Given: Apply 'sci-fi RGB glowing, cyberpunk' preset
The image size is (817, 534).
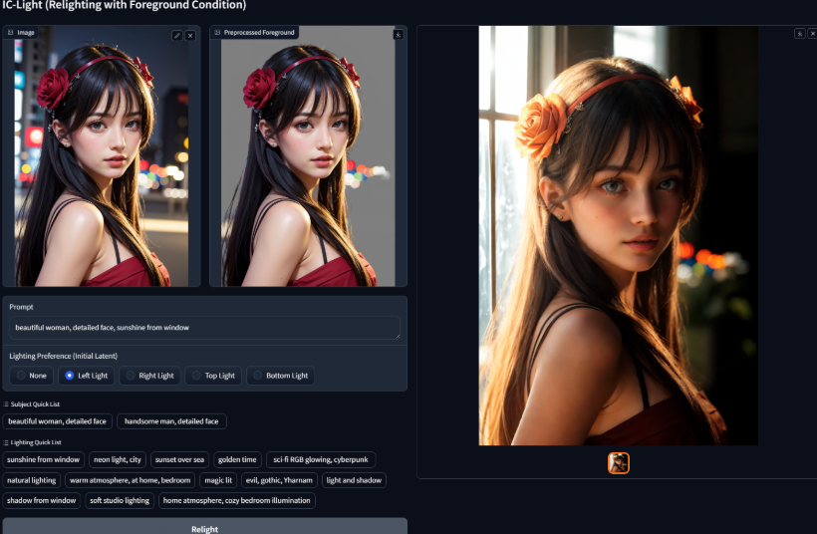Looking at the screenshot, I should click(321, 459).
